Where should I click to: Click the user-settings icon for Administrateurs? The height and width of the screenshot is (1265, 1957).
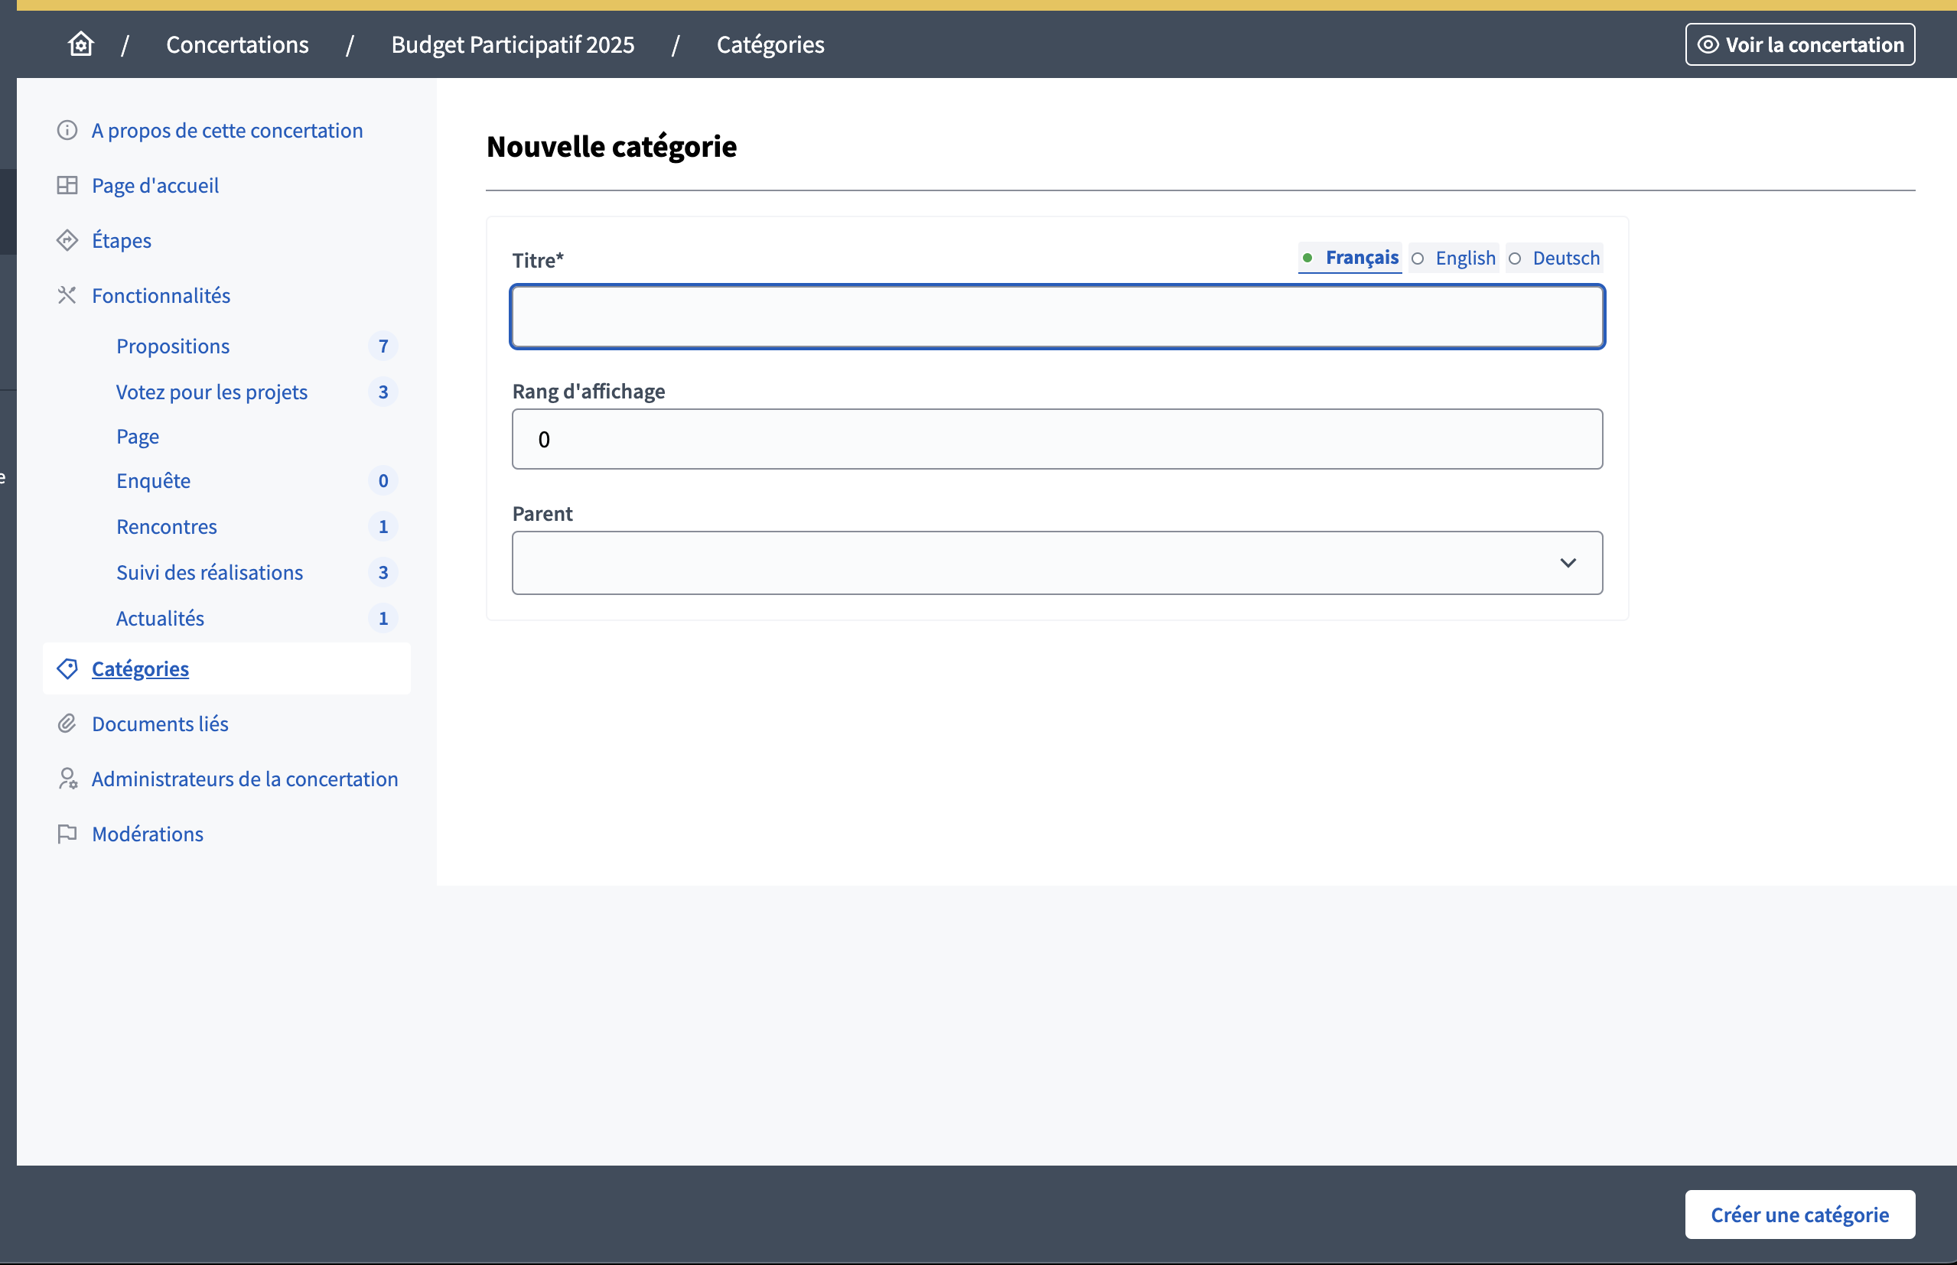point(67,779)
